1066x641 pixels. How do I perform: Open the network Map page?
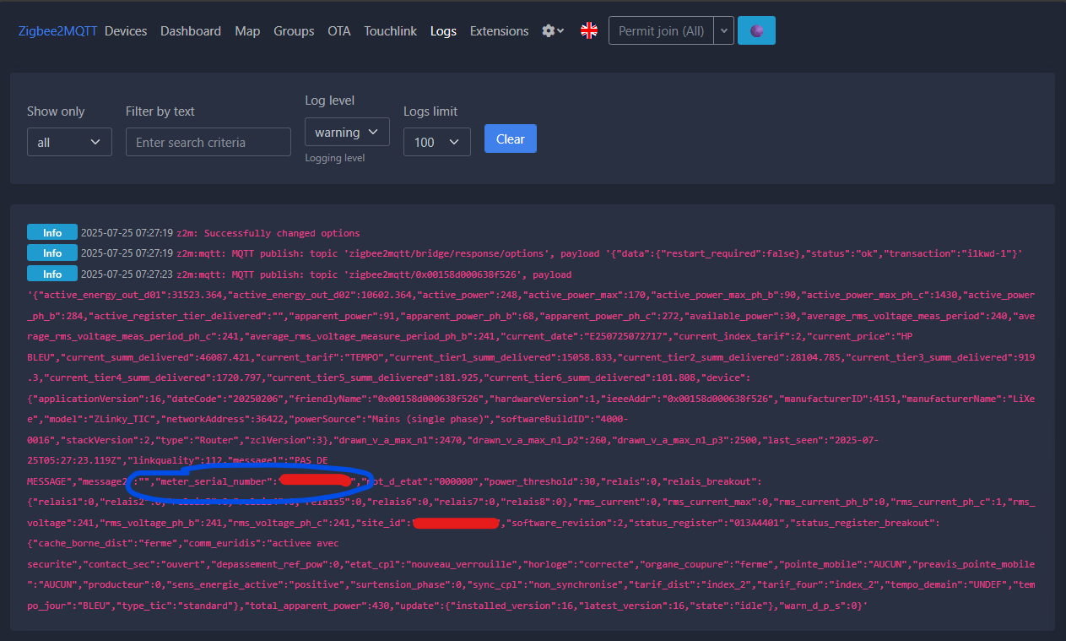pos(247,31)
